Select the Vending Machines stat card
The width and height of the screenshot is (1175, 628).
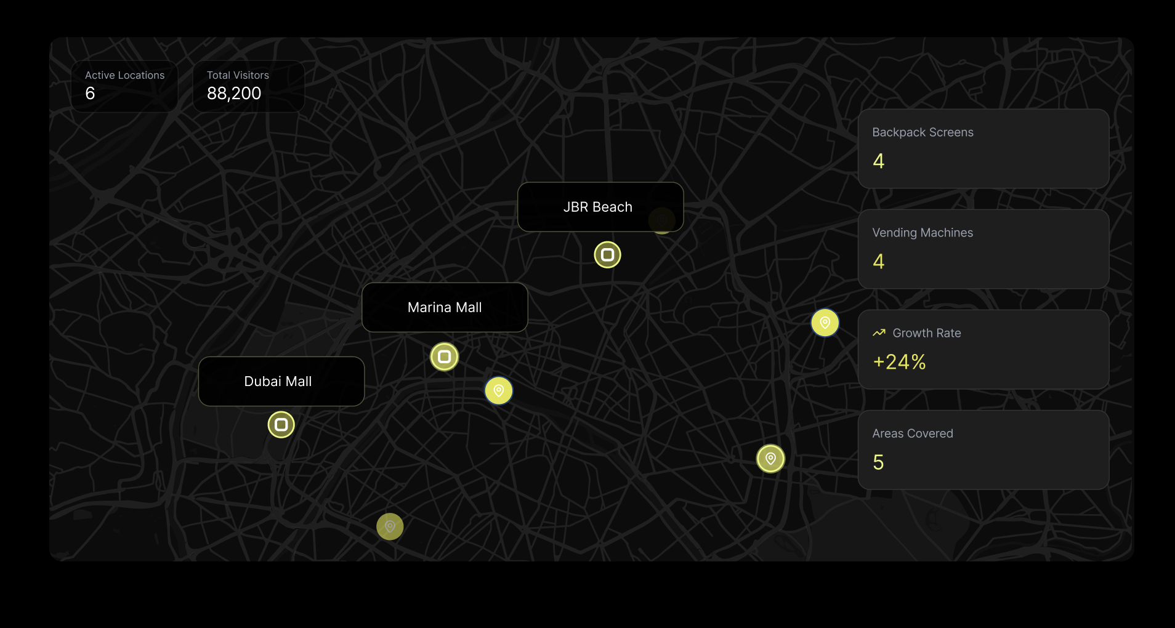983,249
